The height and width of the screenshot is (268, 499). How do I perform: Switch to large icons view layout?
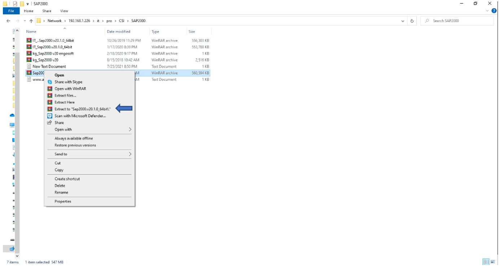coord(493,262)
